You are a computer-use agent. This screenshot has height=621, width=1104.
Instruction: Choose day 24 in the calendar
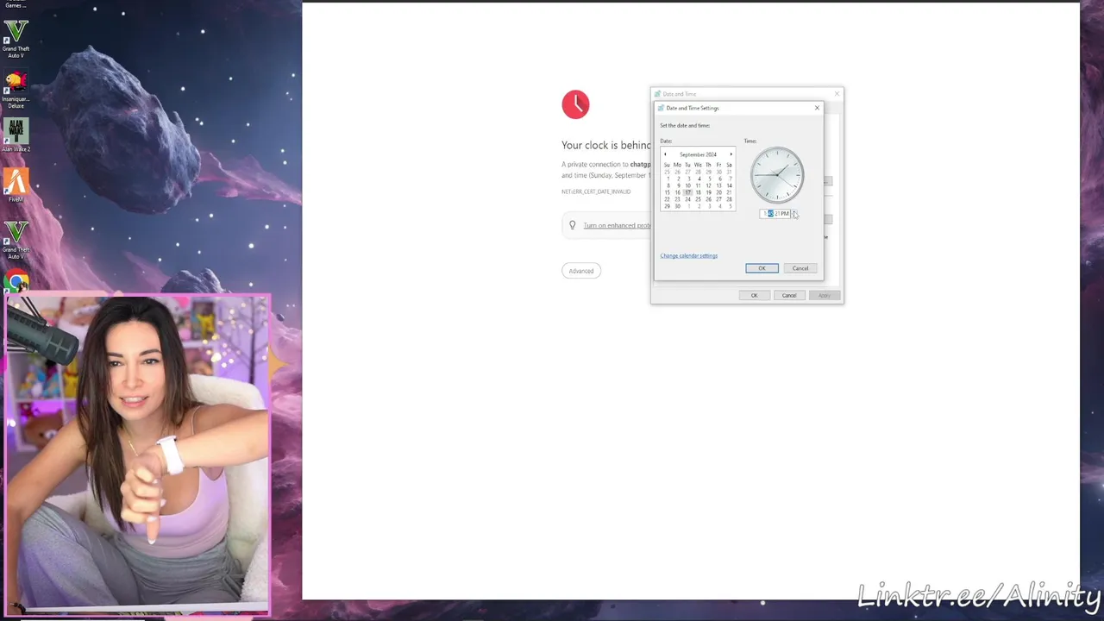687,199
